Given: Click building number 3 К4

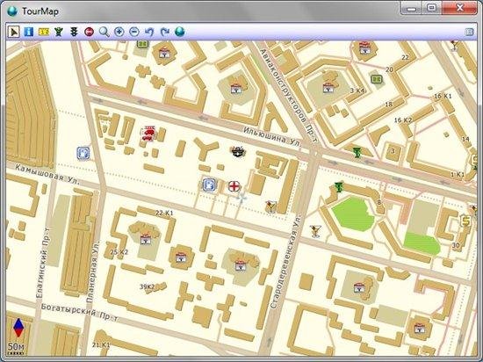Looking at the screenshot, I should (357, 90).
